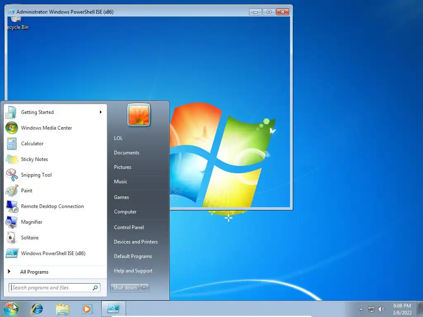Show hidden tray icons arrow
Image resolution: width=423 pixels, height=317 pixels.
point(361,309)
